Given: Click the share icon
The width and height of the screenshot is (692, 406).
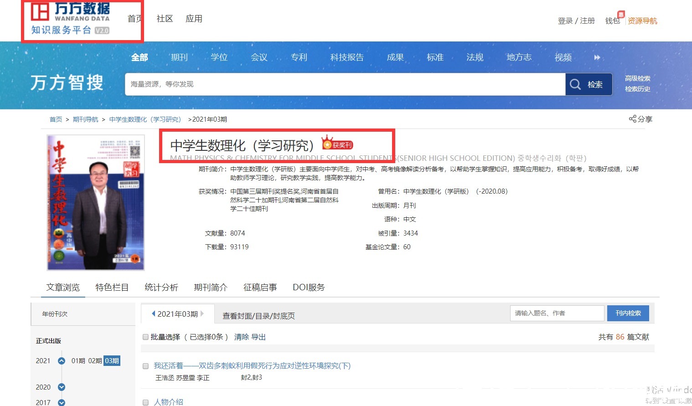Looking at the screenshot, I should pyautogui.click(x=632, y=119).
